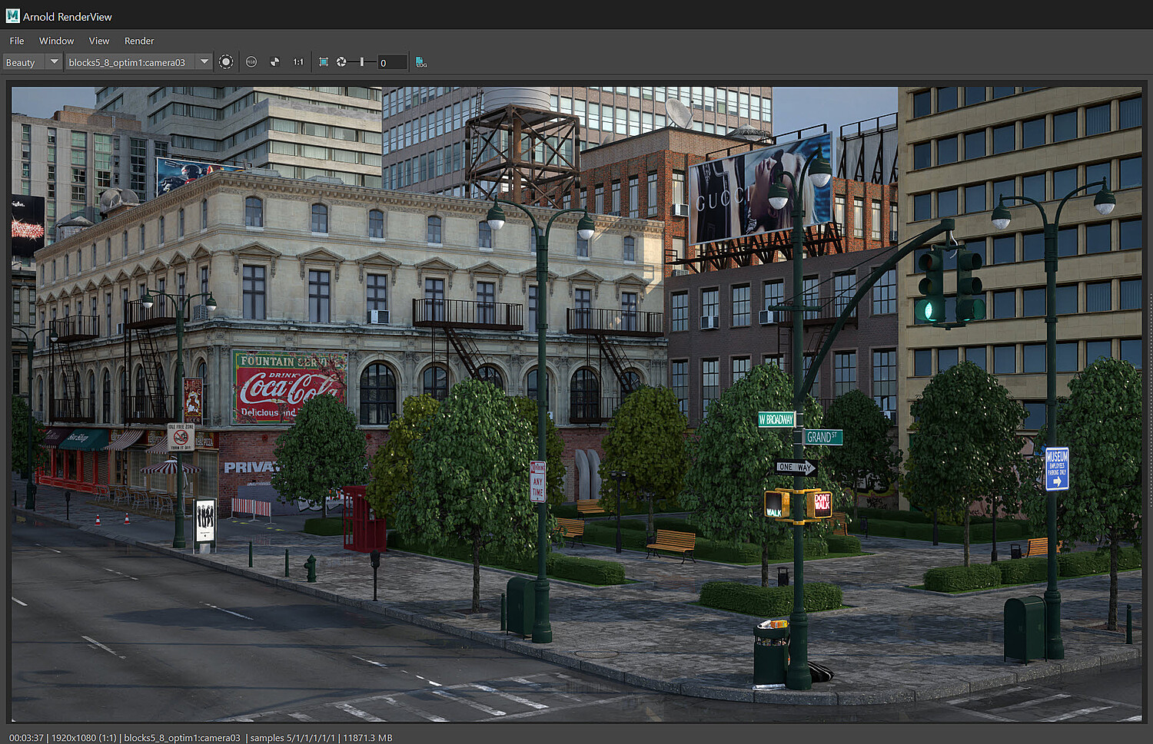Toggle the crop region tool
Screen dimensions: 1153x744
(x=323, y=62)
